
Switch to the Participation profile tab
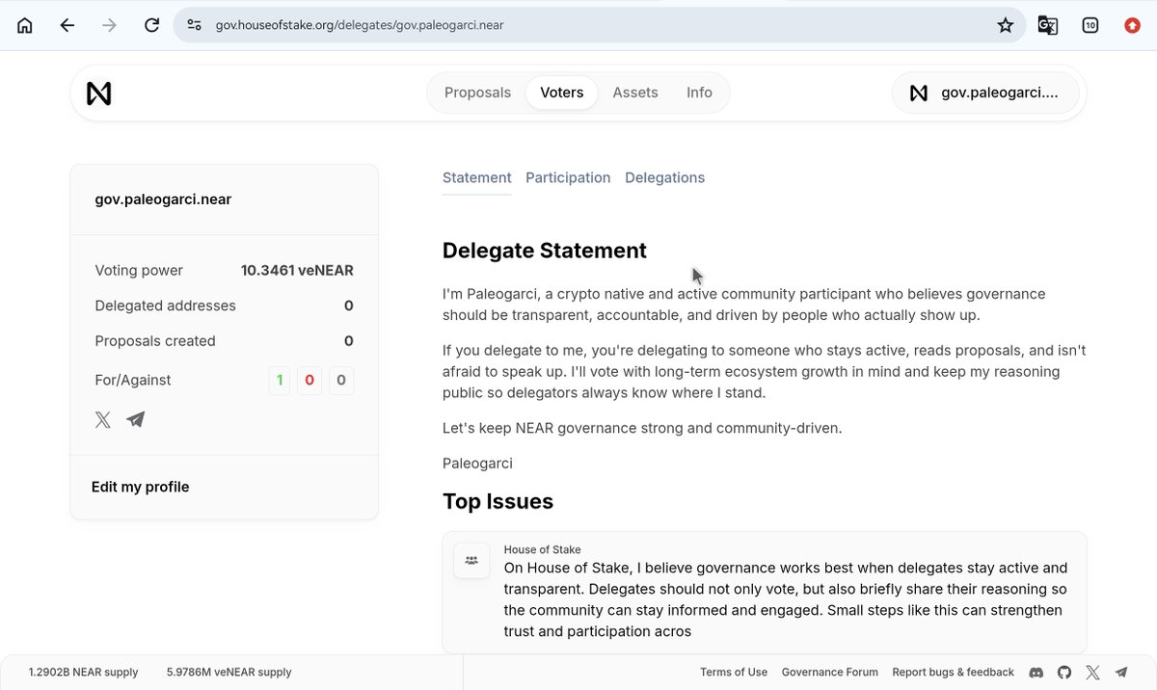tap(568, 177)
